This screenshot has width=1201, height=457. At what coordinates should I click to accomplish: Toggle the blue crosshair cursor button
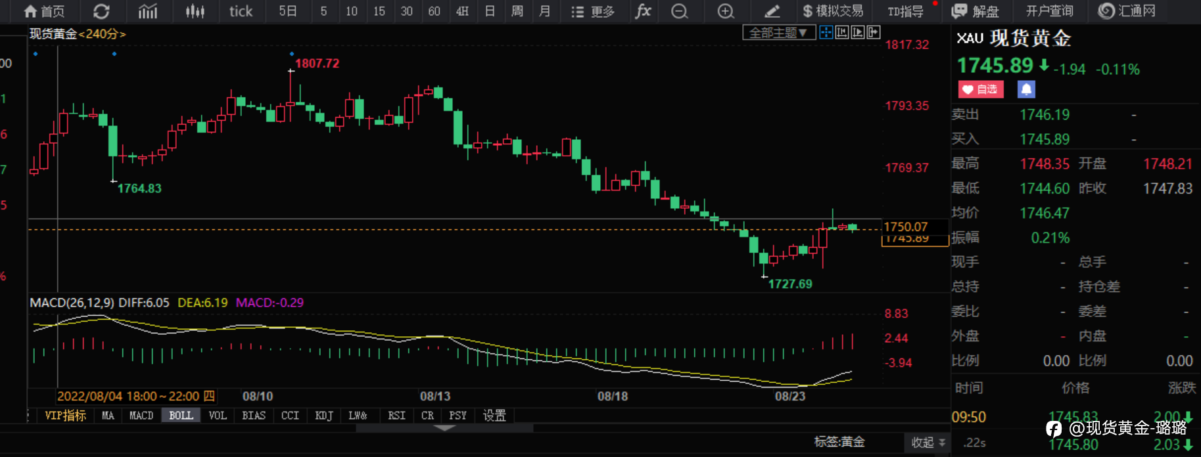[x=826, y=32]
